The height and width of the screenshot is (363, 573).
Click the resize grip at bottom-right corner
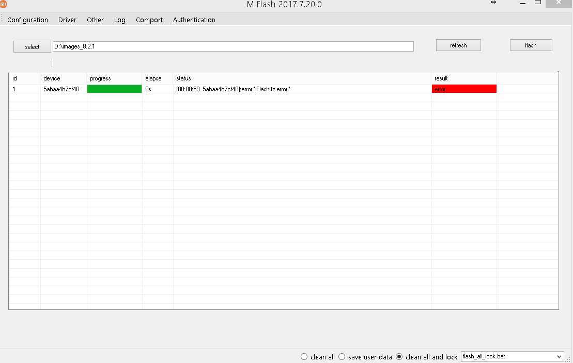[x=568, y=359]
